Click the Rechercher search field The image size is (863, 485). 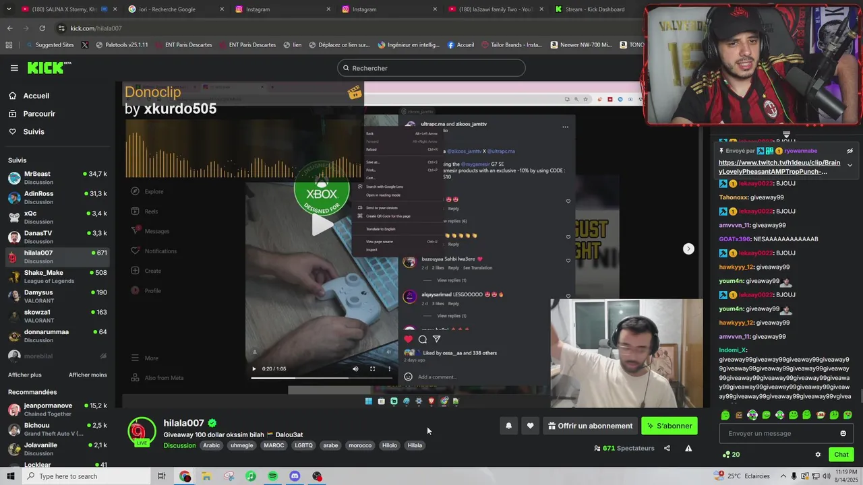(431, 68)
